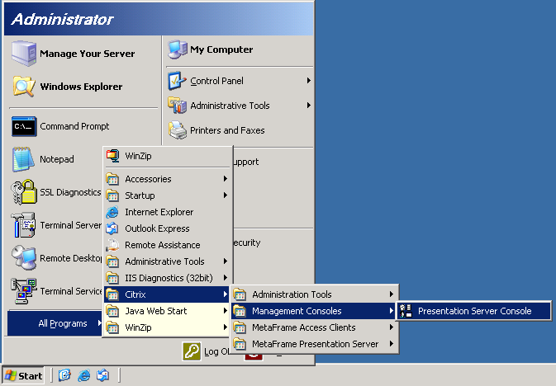Click the Remote Desktop icon
Image resolution: width=556 pixels, height=386 pixels.
[x=24, y=258]
